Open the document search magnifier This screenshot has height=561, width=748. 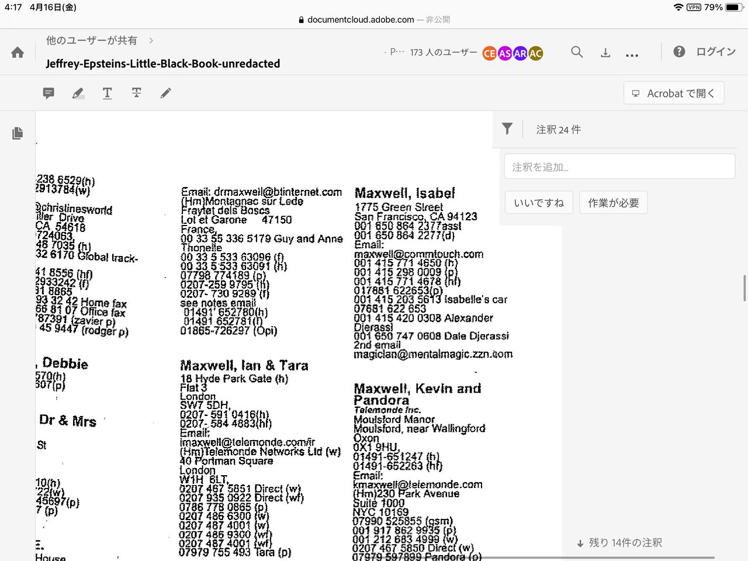[577, 52]
